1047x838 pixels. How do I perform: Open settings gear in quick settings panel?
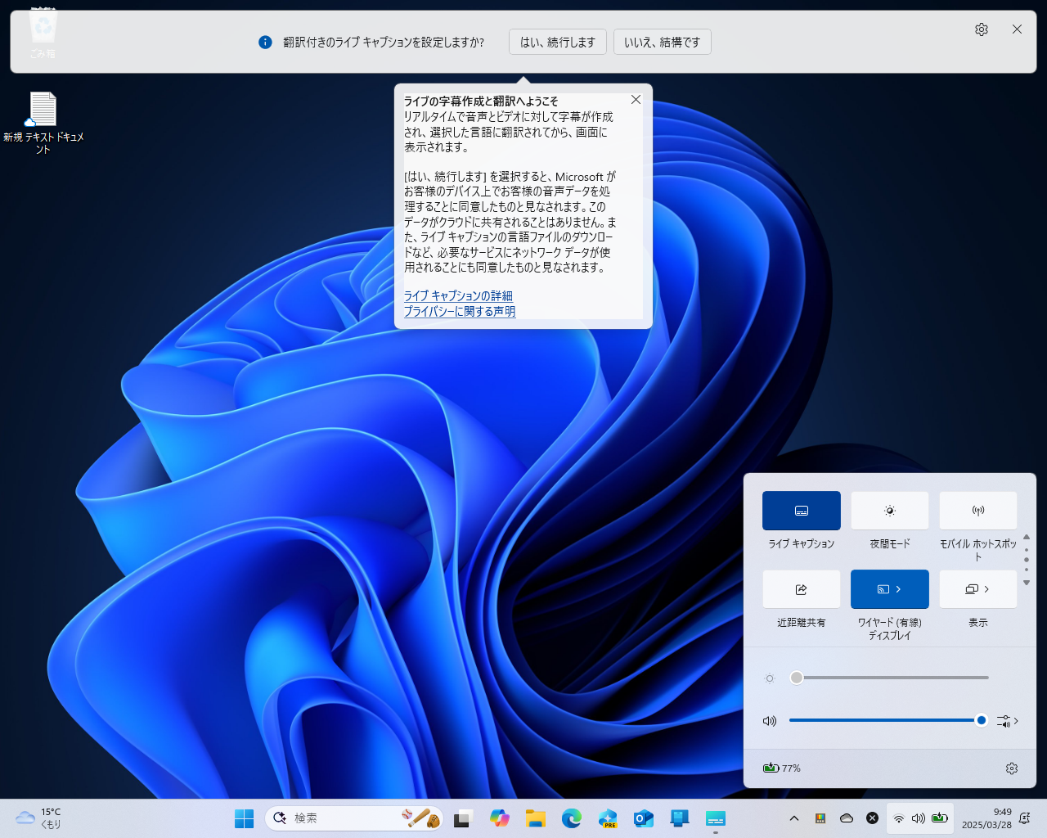[x=1011, y=768]
